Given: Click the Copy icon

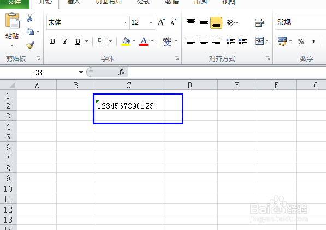Looking at the screenshot, I should click(x=29, y=32).
